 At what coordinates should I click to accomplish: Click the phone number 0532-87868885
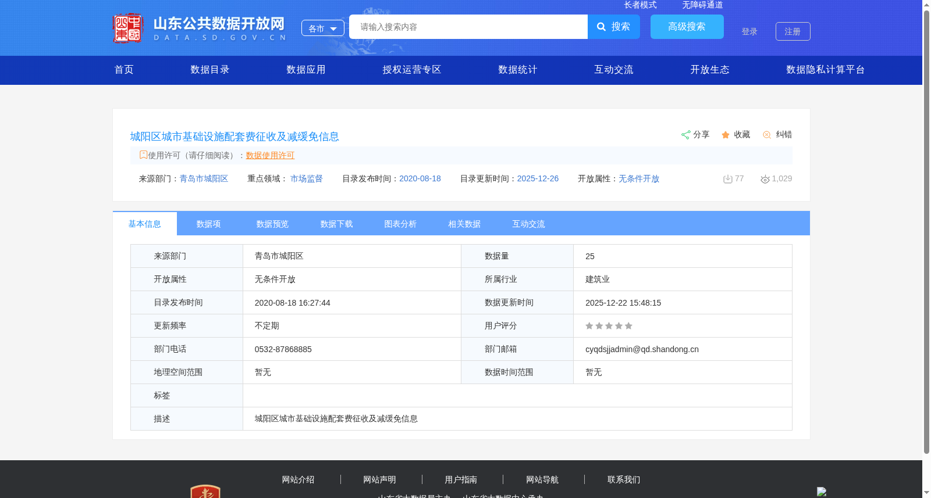click(x=283, y=349)
